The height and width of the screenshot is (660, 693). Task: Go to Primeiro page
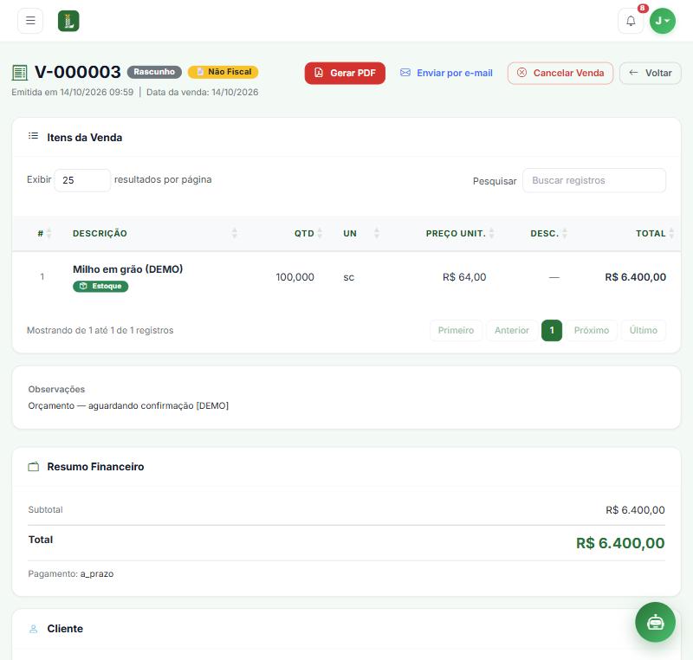[456, 331]
